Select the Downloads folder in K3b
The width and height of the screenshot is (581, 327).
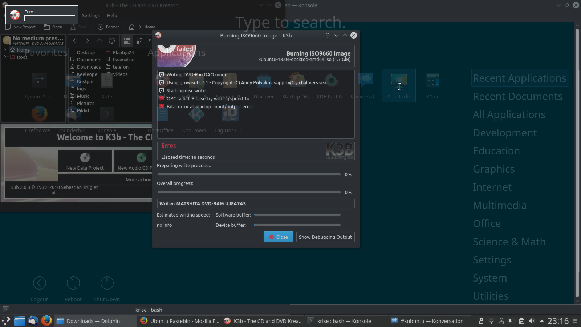pyautogui.click(x=85, y=67)
